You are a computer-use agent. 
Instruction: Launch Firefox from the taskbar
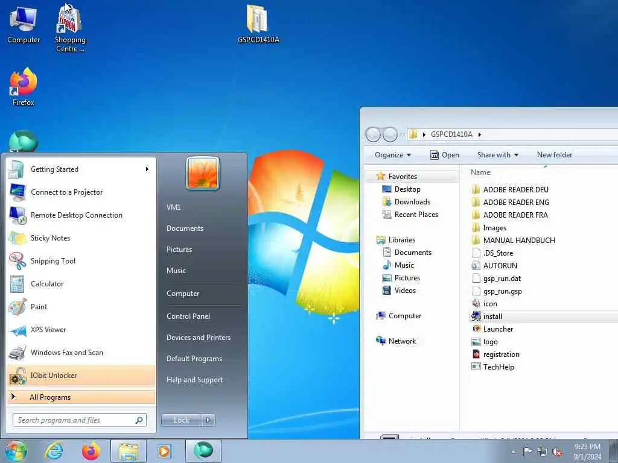[91, 451]
